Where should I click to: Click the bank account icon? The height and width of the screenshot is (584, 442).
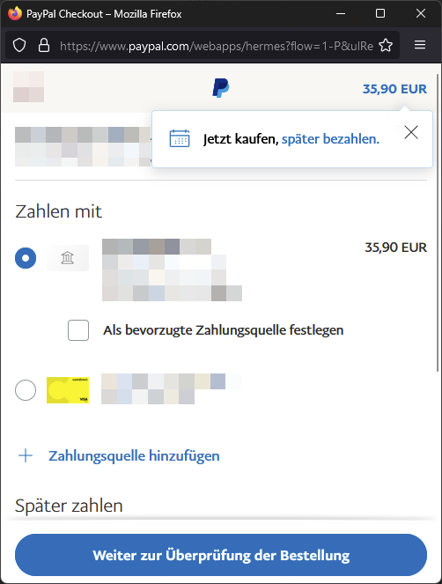pyautogui.click(x=68, y=258)
